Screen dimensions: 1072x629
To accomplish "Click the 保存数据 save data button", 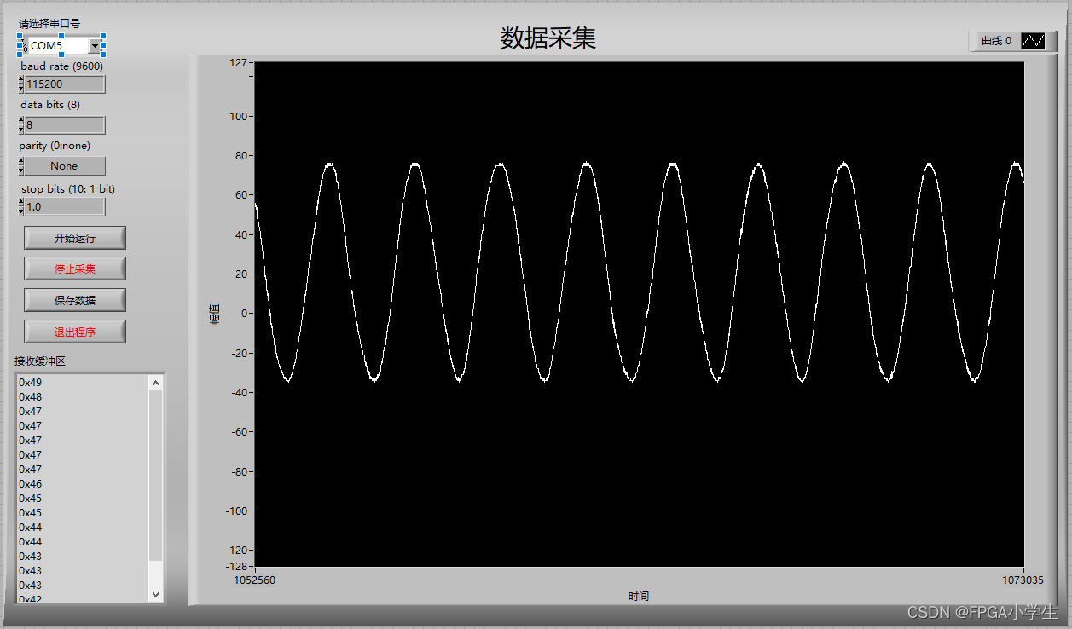I will tap(75, 300).
